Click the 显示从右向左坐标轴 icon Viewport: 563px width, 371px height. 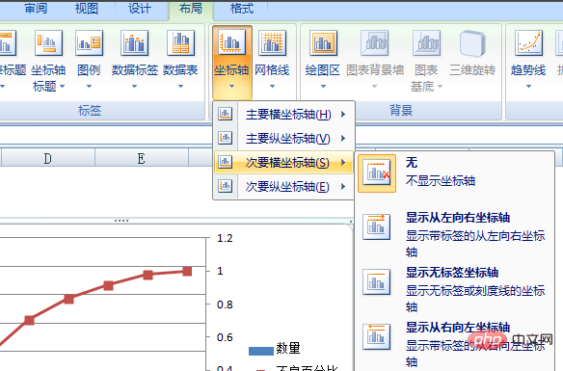click(376, 336)
